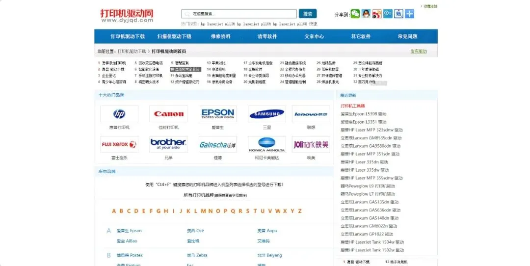Jump to letter M in brand index
The image size is (530, 266).
[x=203, y=211]
